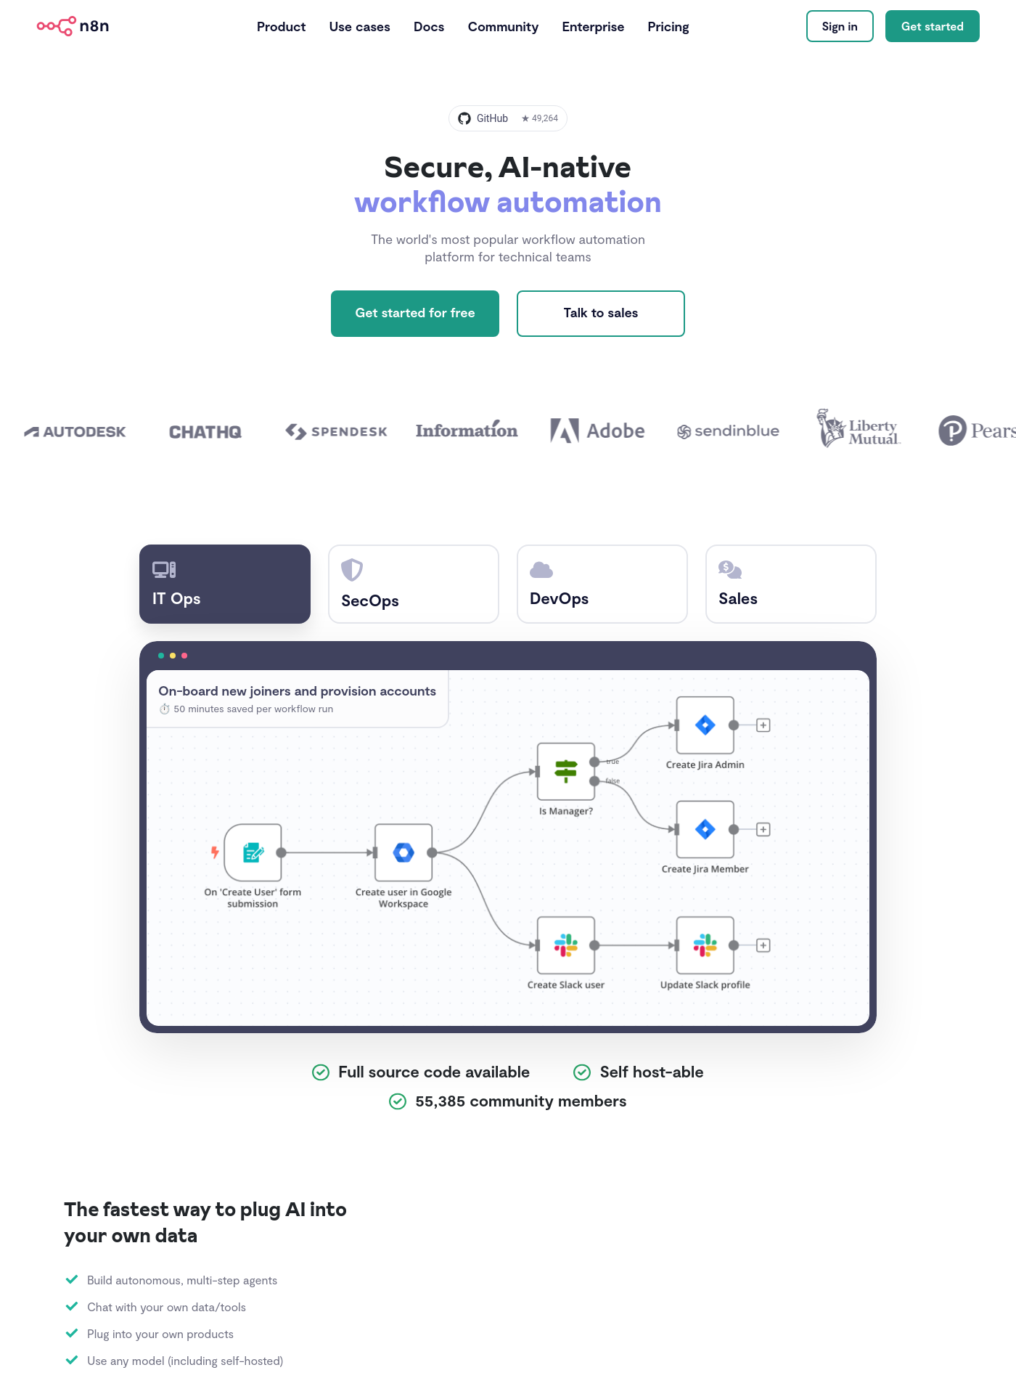Select the Create user in Google Workspace node

403,852
